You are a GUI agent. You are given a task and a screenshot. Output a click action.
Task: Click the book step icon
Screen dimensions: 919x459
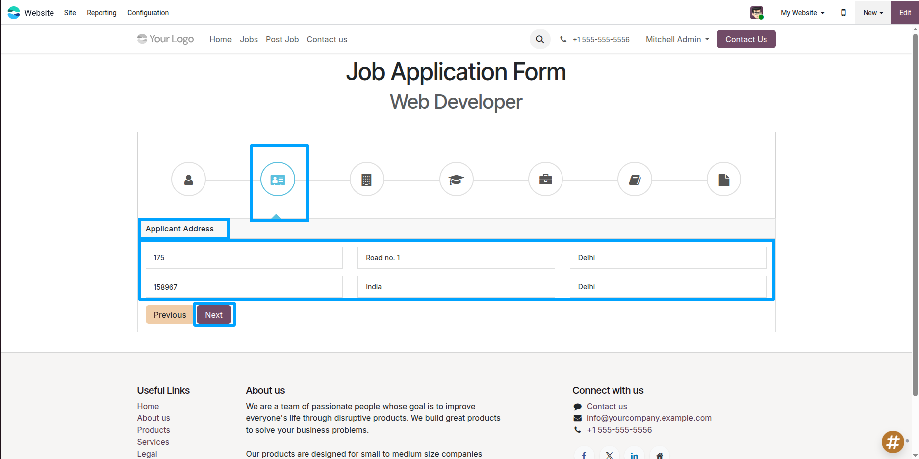pos(634,179)
